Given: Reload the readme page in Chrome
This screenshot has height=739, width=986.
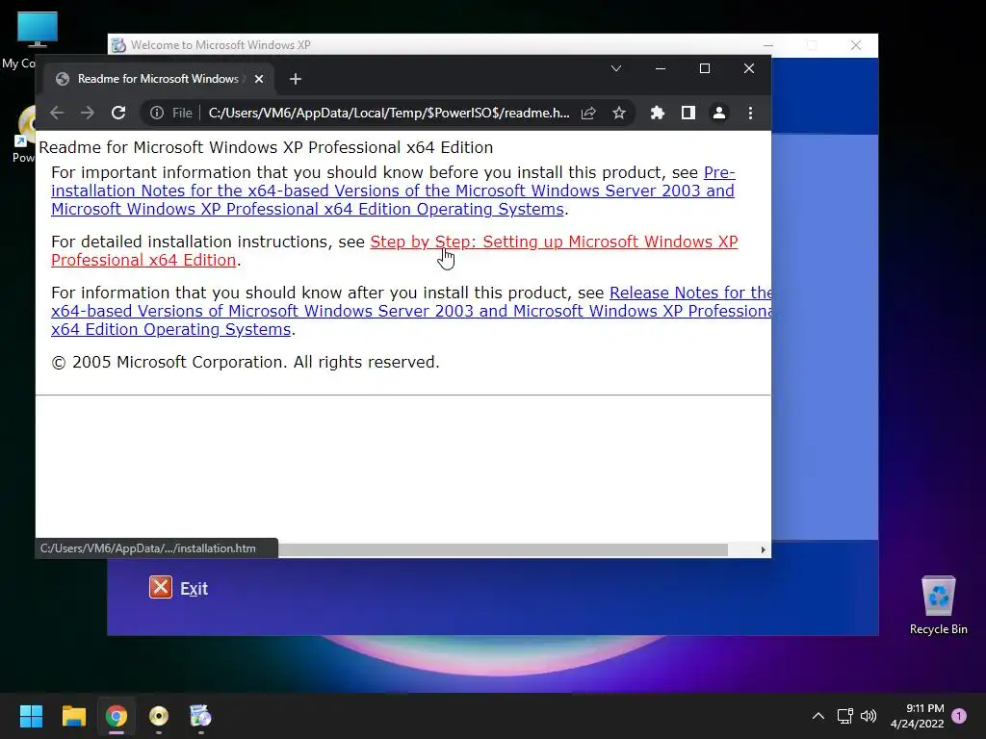Looking at the screenshot, I should point(118,114).
